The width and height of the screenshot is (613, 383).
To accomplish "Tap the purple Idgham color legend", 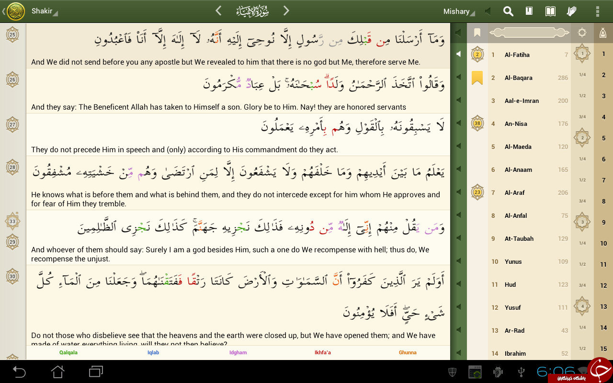I will (238, 352).
